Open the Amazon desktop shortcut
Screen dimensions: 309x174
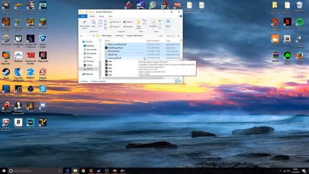click(18, 124)
